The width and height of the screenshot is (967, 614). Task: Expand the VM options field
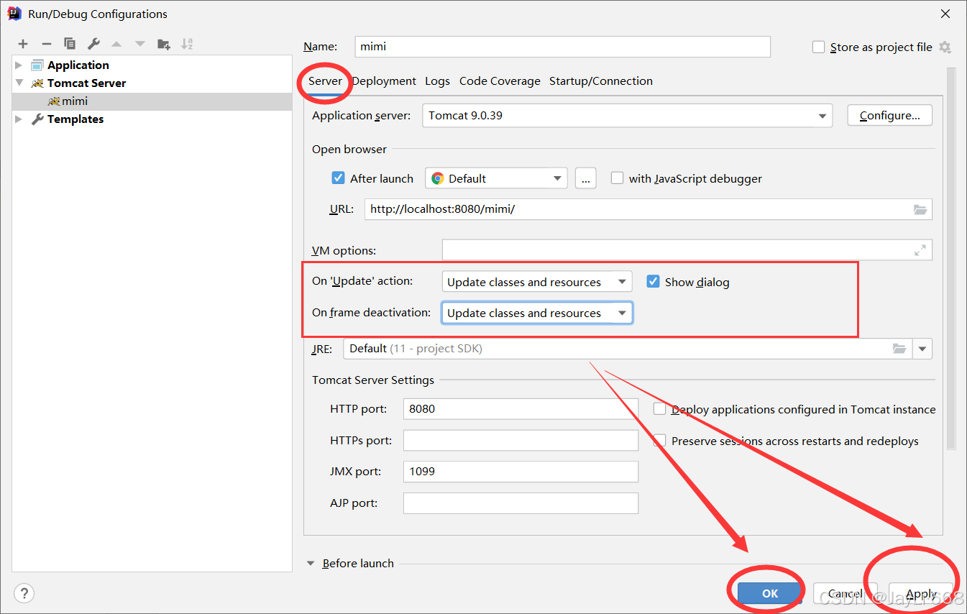920,250
